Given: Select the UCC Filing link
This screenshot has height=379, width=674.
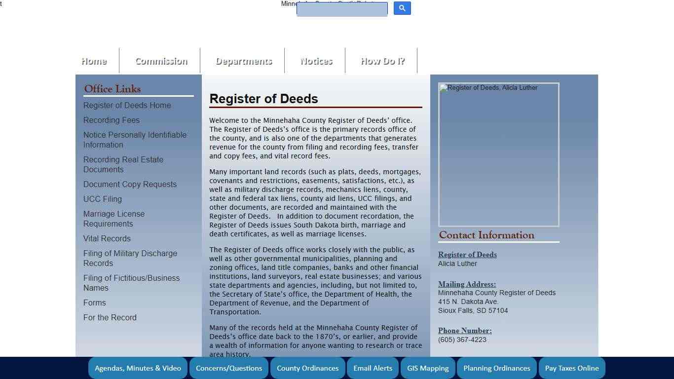Looking at the screenshot, I should coord(103,199).
